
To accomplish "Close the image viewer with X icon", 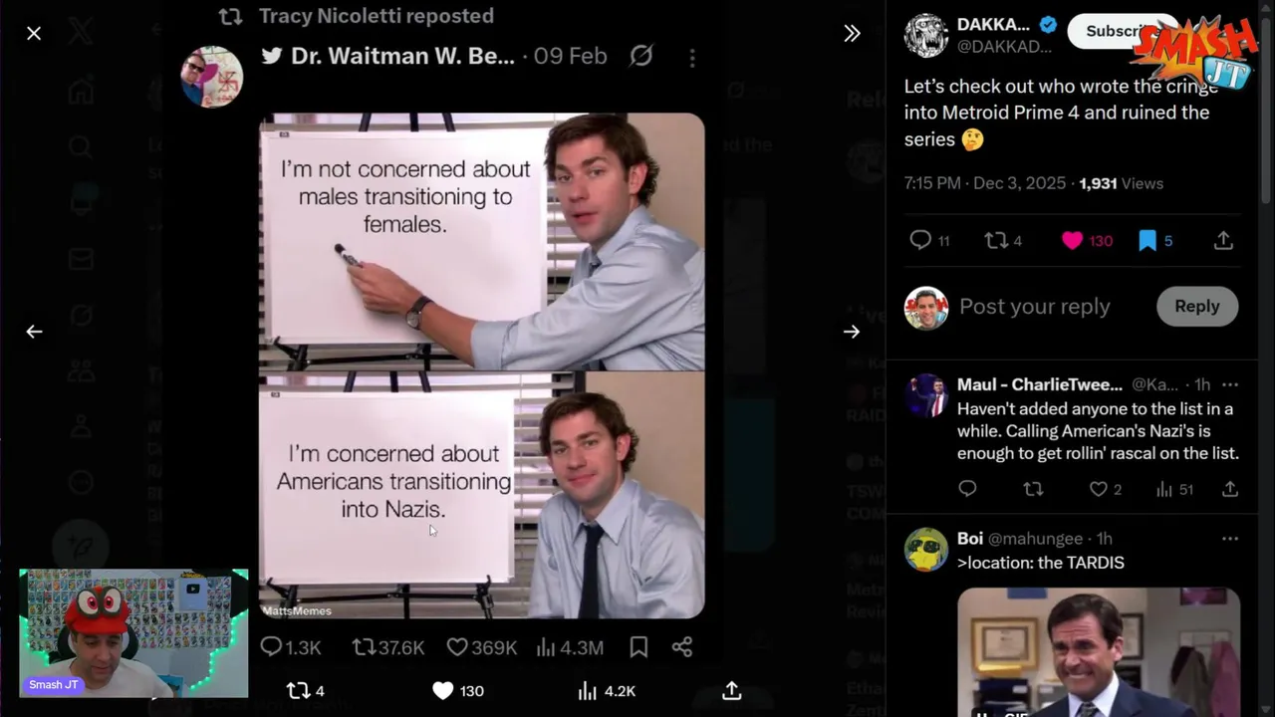I will [x=34, y=34].
